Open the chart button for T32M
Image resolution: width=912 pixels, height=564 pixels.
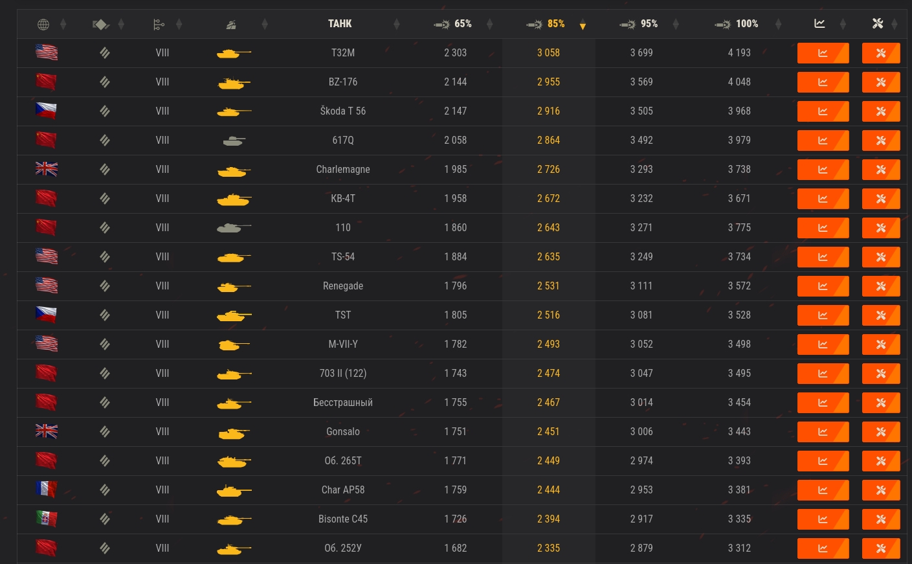pyautogui.click(x=823, y=53)
